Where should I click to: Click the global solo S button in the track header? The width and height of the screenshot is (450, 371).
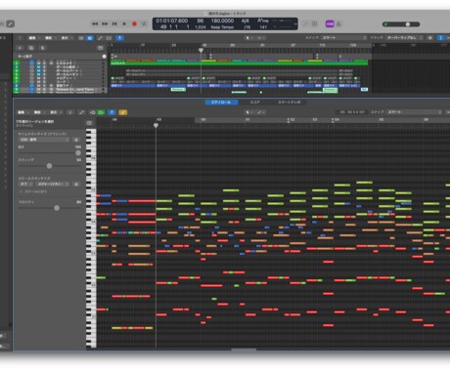(42, 48)
